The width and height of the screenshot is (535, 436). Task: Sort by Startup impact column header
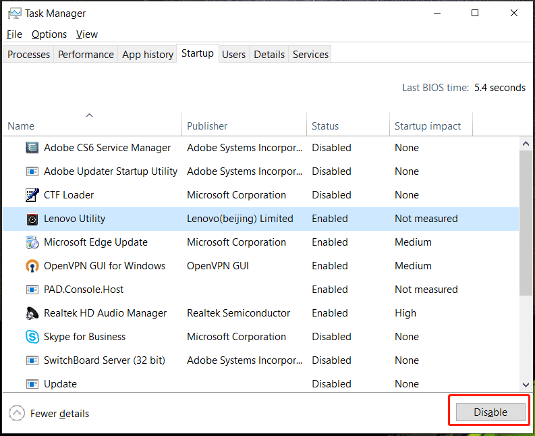point(431,124)
